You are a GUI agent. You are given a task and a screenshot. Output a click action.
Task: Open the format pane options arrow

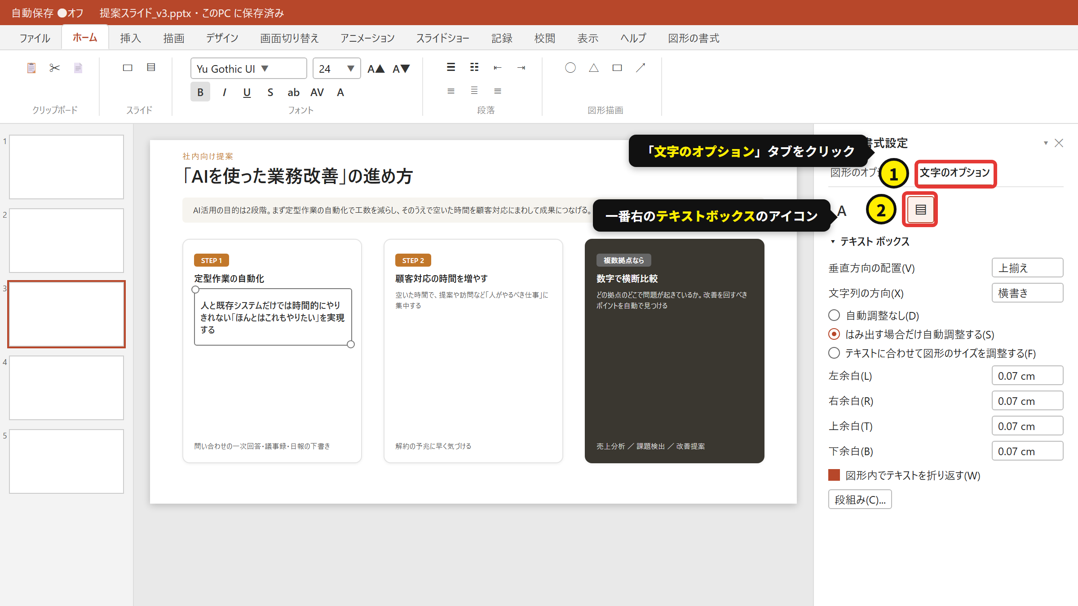[1046, 143]
